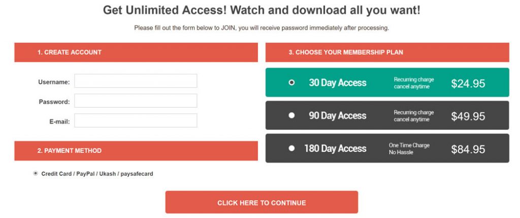Select the 30 Day Access radio button
520x218 pixels.
click(291, 82)
